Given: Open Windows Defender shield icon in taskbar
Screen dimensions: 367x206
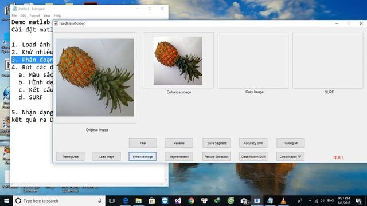Looking at the screenshot, I should [165, 201].
